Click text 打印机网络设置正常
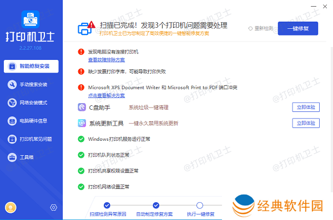The height and width of the screenshot is (220, 333). click(x=109, y=187)
